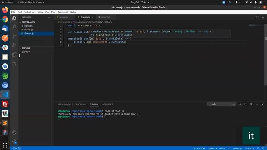Launch Google Chrome from the dock
This screenshot has height=150, width=267.
pos(5,19)
